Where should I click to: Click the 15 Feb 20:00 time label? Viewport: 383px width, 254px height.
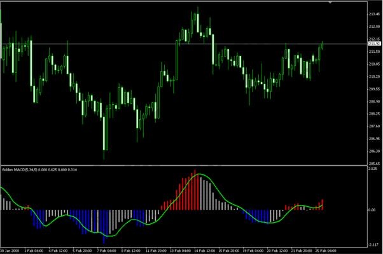click(x=228, y=251)
